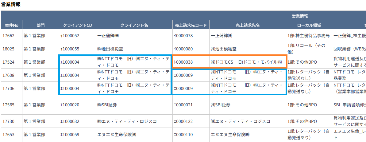Click case number 17565 cell
366x142 pixels.
coord(9,105)
